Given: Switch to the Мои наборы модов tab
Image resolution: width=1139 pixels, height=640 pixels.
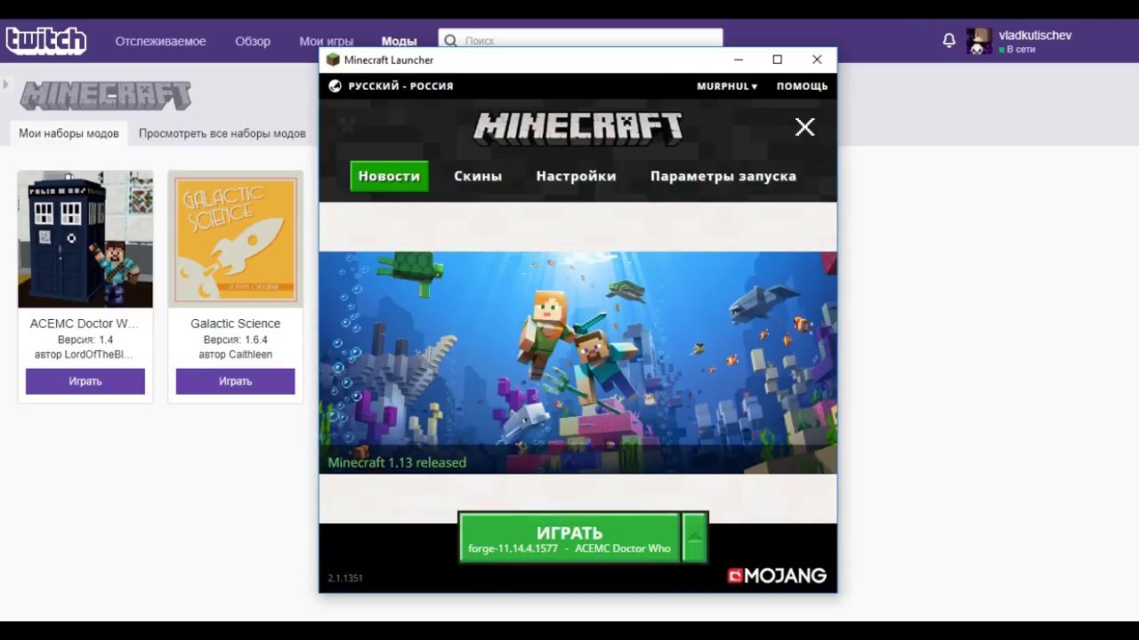Looking at the screenshot, I should [69, 133].
